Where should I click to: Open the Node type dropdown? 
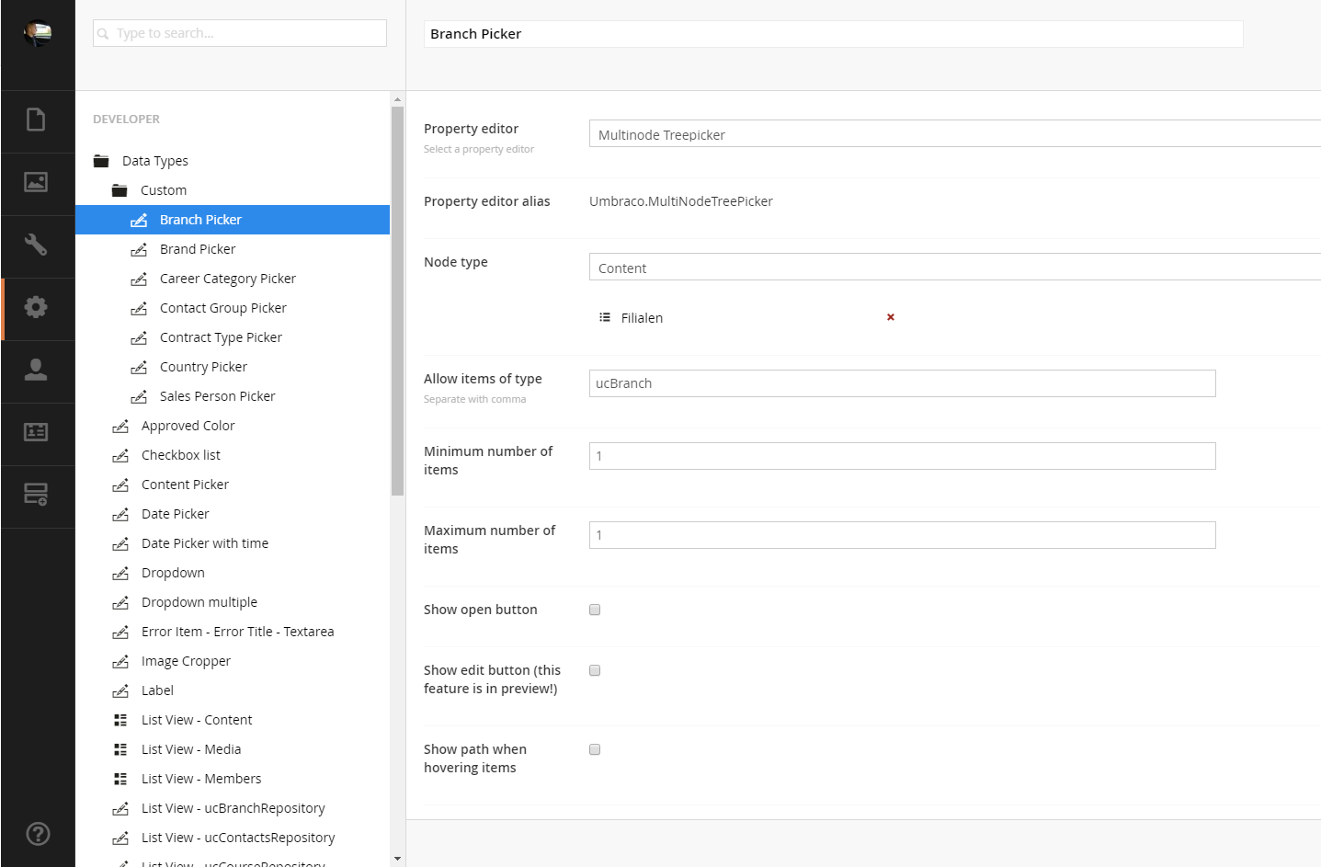[954, 268]
